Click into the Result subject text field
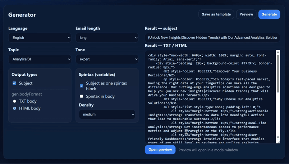This screenshot has width=289, height=164. click(x=212, y=38)
